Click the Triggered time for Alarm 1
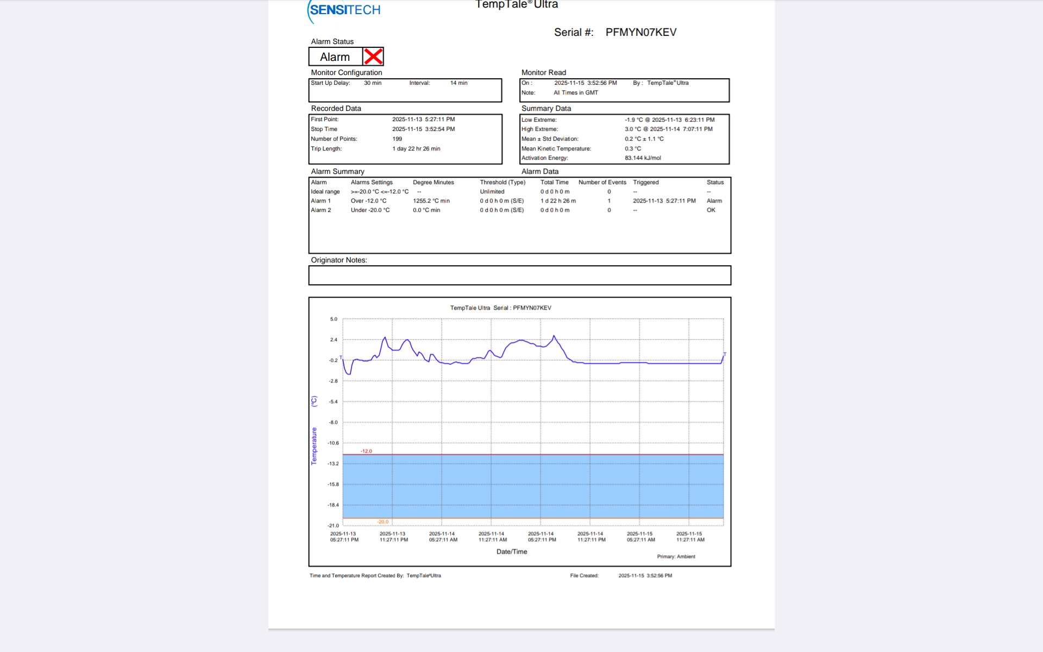Image resolution: width=1043 pixels, height=652 pixels. [x=664, y=201]
